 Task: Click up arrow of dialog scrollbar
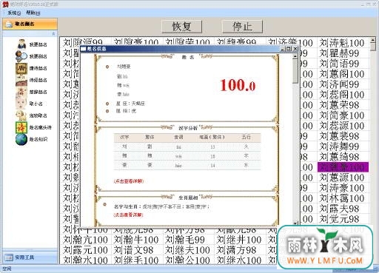click(x=295, y=56)
